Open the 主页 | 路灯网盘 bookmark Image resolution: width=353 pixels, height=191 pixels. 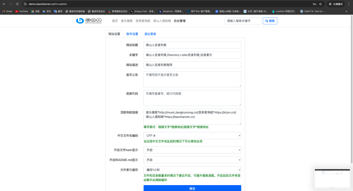click(x=255, y=11)
